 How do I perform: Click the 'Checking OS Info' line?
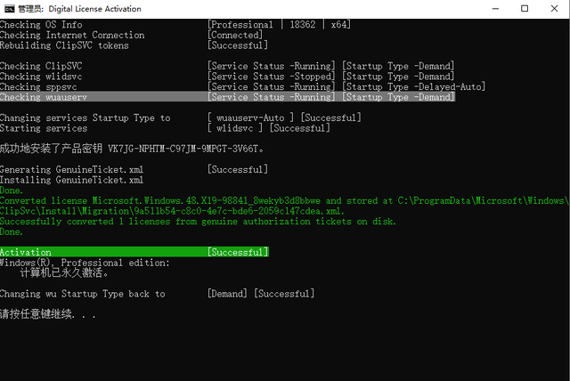coord(41,25)
